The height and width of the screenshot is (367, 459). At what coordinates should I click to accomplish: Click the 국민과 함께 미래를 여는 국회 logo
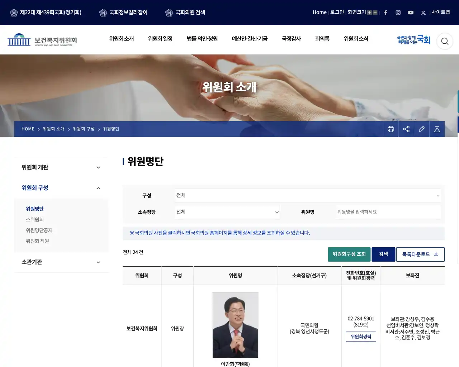coord(413,40)
